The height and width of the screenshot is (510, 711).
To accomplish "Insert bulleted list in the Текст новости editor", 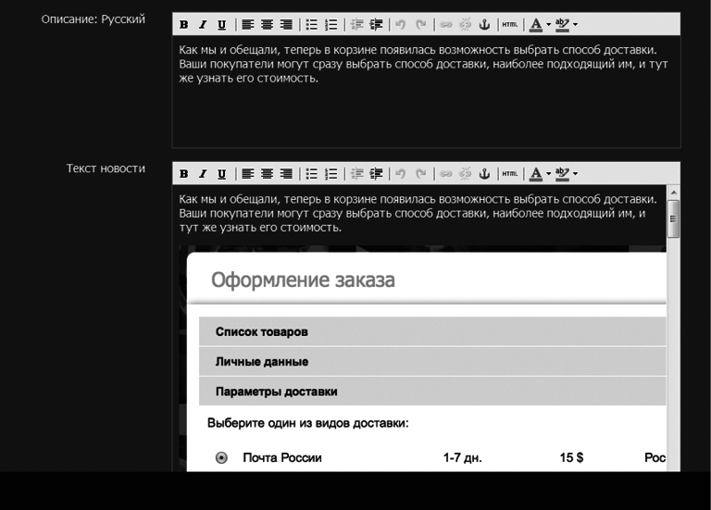I will coord(311,174).
